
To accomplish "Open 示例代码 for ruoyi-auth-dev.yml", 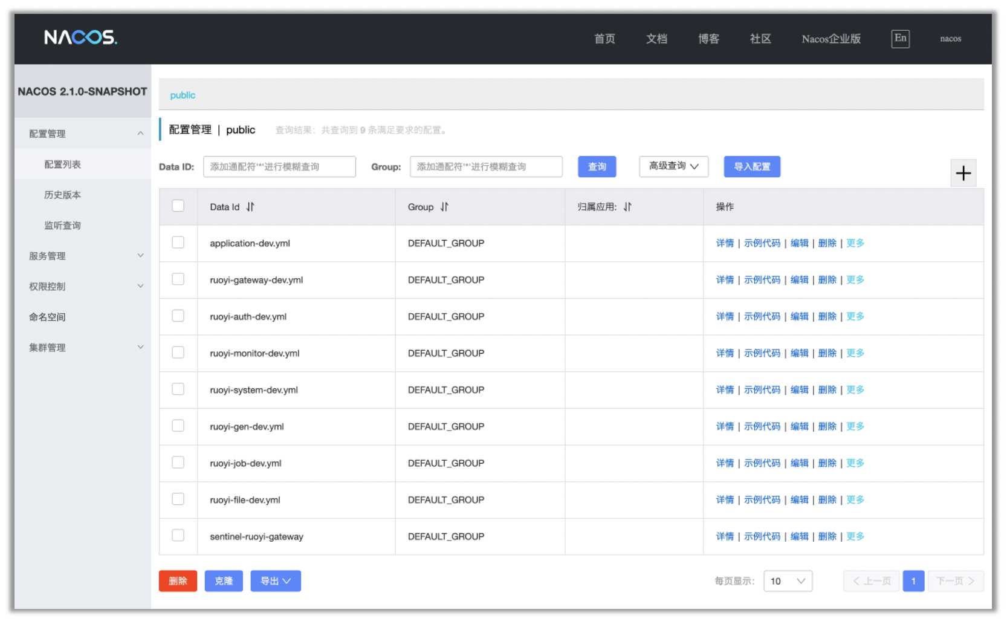I will [x=762, y=316].
